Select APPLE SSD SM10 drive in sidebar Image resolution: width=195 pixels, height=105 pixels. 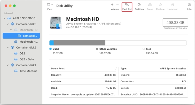21,18
